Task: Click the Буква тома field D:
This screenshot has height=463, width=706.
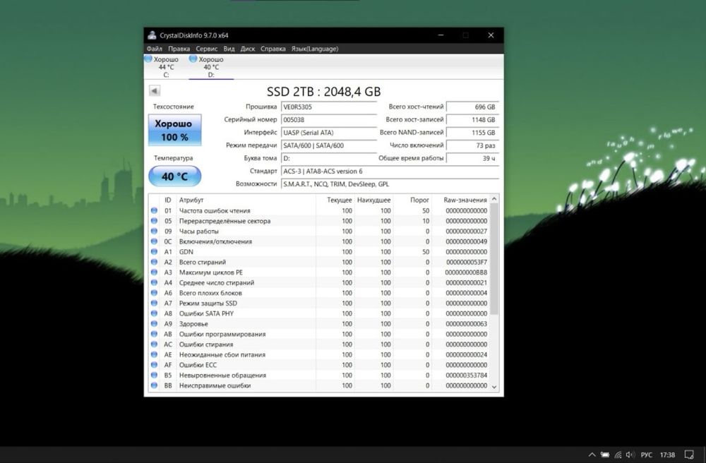Action: pyautogui.click(x=329, y=158)
